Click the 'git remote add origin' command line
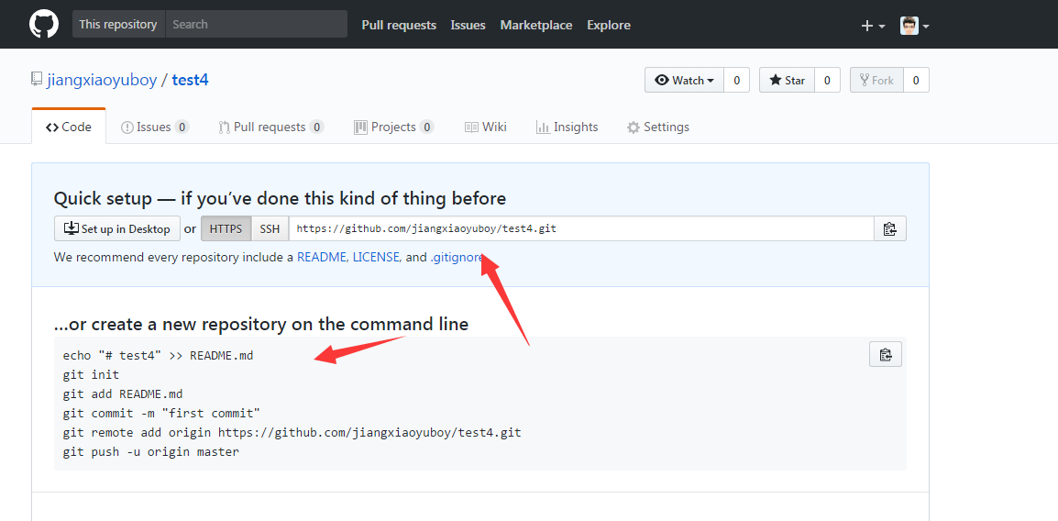Viewport: 1058px width, 521px height. (292, 433)
